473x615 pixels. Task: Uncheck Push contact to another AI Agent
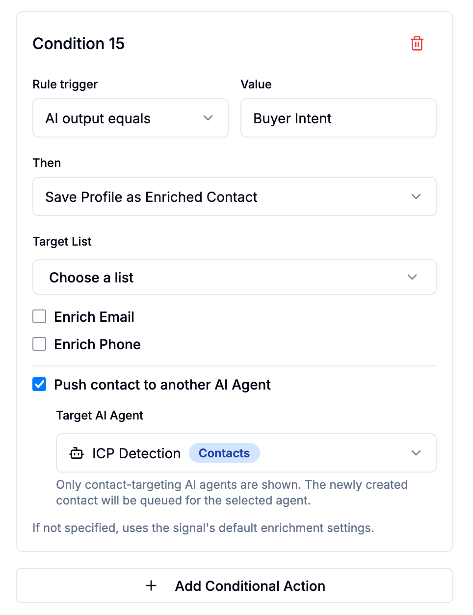pos(39,384)
